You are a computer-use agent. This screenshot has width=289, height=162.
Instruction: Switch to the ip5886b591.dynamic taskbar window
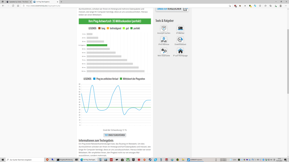pyautogui.click(x=195, y=160)
